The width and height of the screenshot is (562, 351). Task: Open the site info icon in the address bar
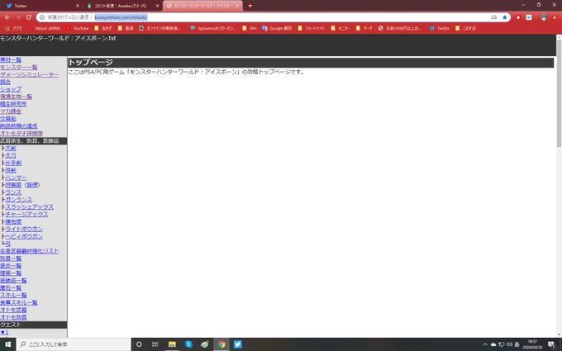click(x=42, y=17)
